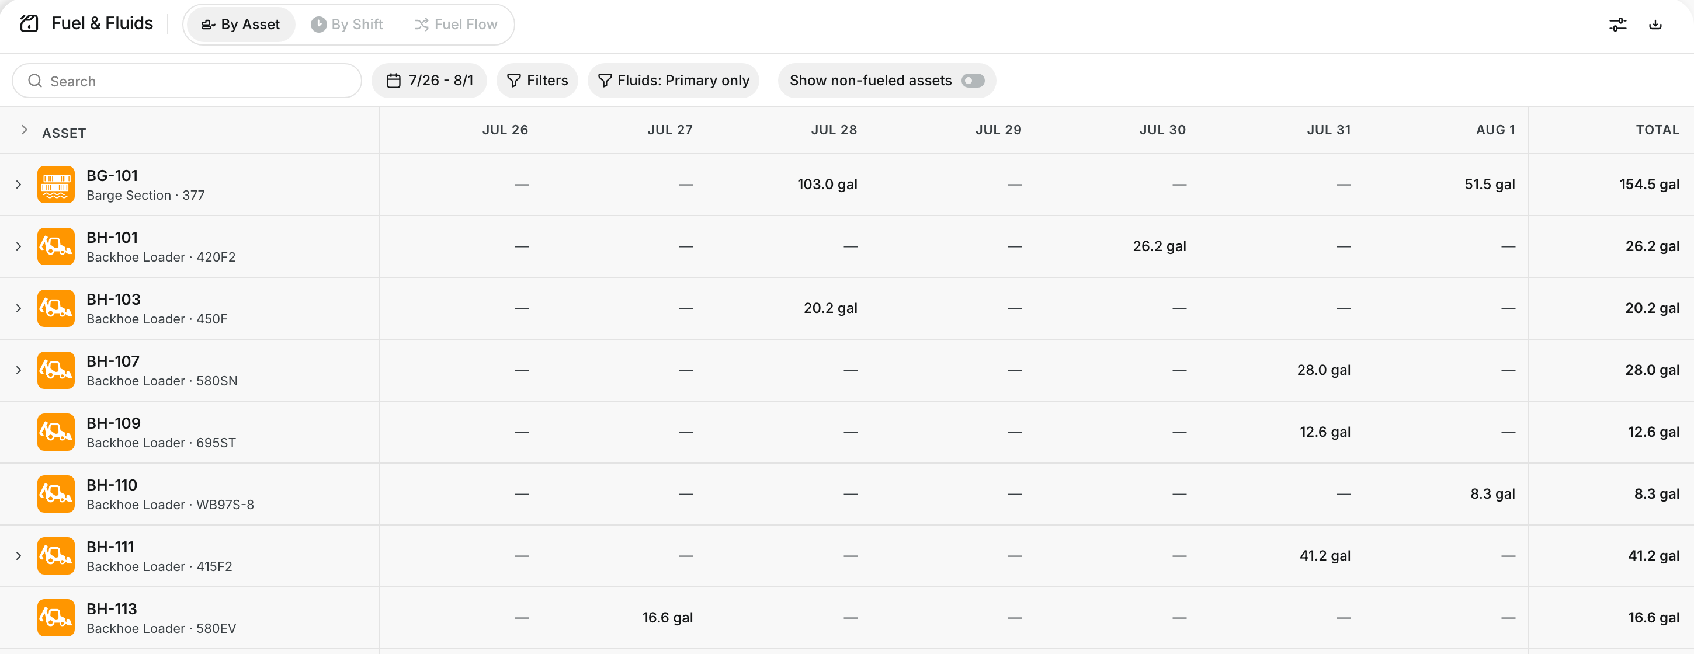Image resolution: width=1694 pixels, height=654 pixels.
Task: Click the 16.6 gal total for BH-113
Action: pyautogui.click(x=1653, y=617)
